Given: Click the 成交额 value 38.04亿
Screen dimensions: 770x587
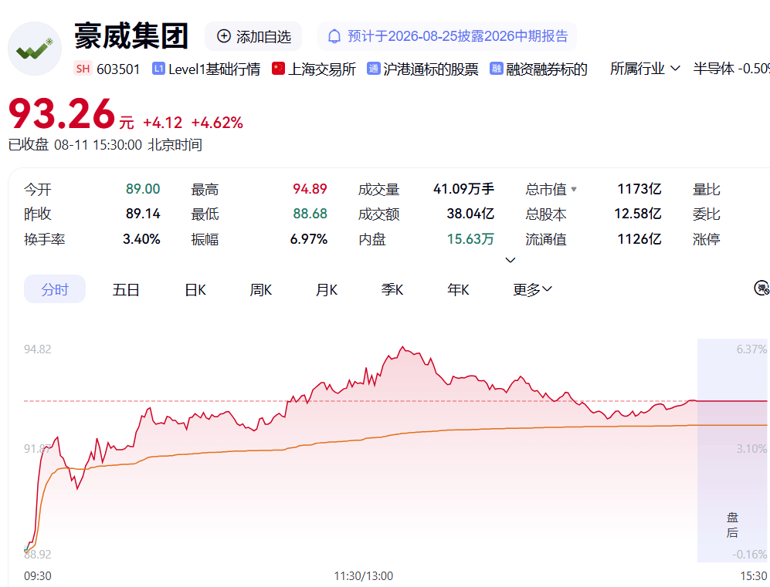Looking at the screenshot, I should click(x=470, y=214).
